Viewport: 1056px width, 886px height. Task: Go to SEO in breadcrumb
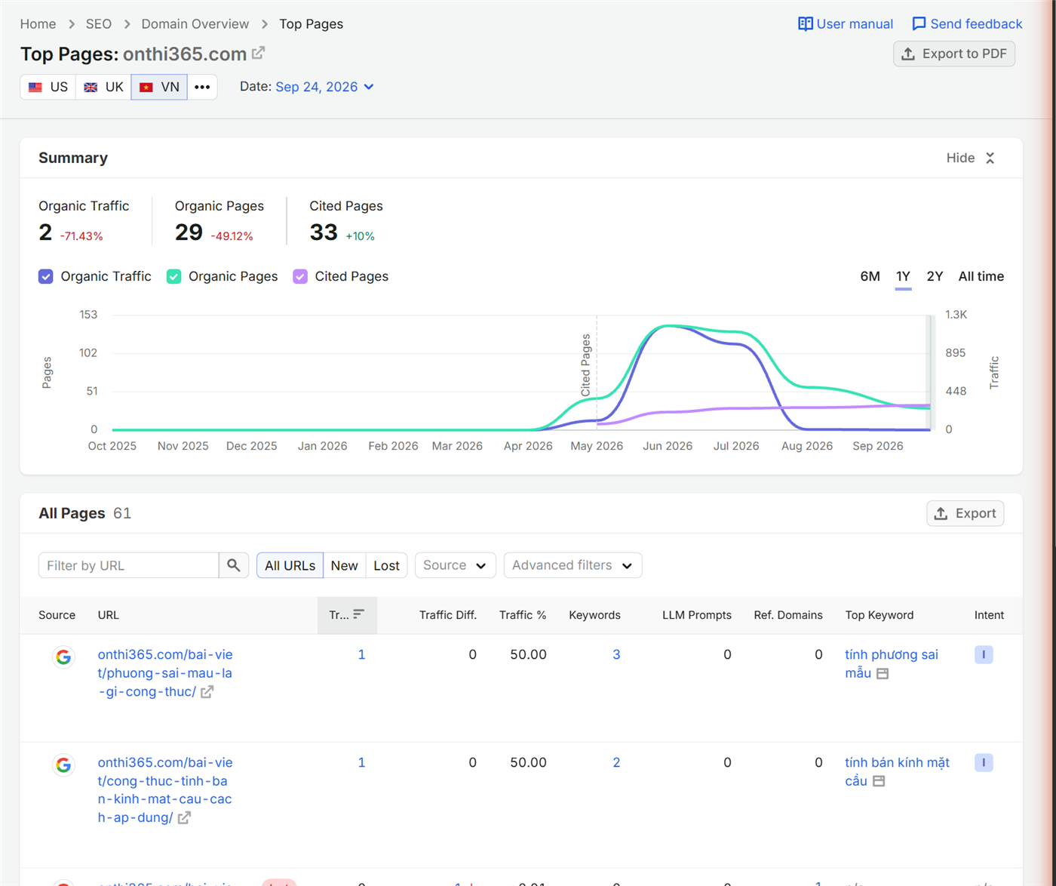98,24
